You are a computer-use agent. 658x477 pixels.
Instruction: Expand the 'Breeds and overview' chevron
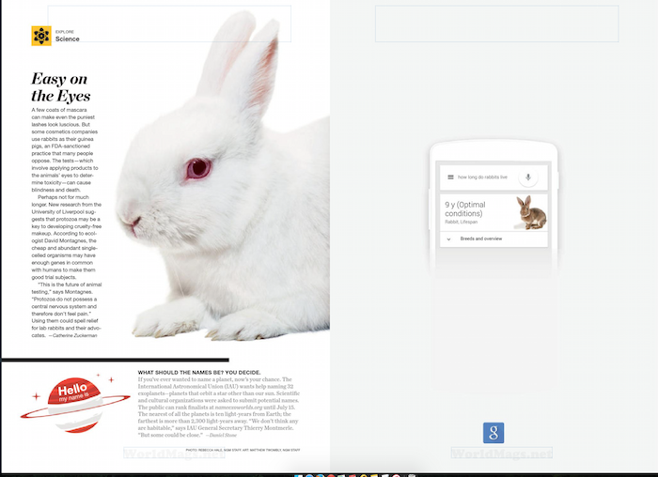tap(448, 238)
